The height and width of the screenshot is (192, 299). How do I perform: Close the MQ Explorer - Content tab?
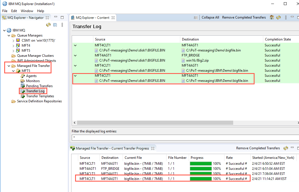113,17
